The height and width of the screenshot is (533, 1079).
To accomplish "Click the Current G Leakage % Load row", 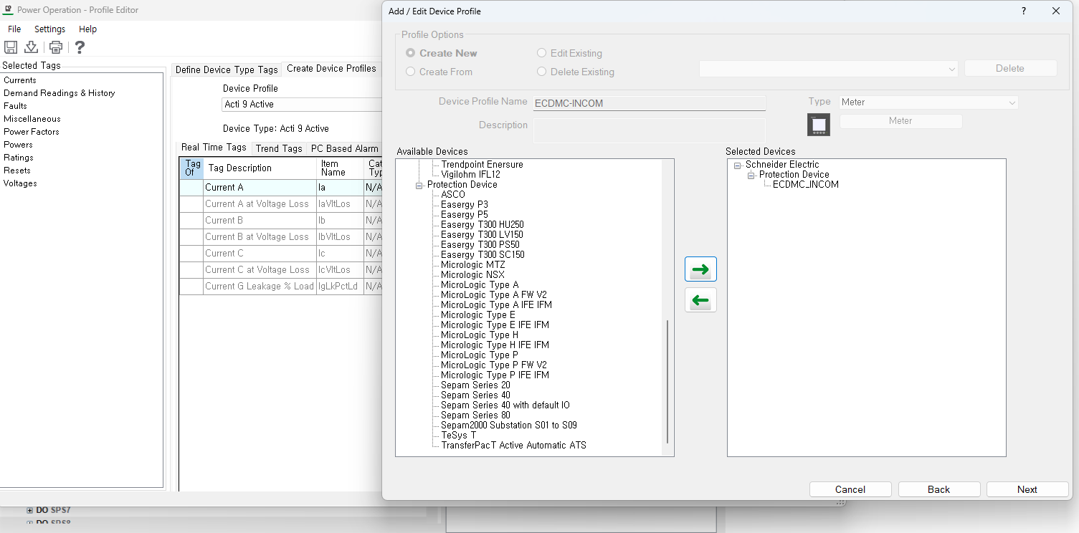I will pos(281,287).
